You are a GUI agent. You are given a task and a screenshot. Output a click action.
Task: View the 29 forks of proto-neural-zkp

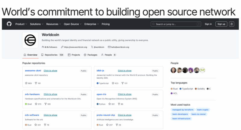click(118, 125)
